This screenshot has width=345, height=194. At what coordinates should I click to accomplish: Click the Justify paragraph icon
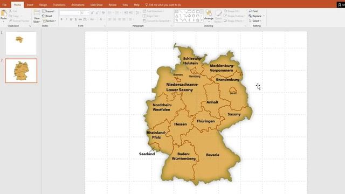(124, 19)
